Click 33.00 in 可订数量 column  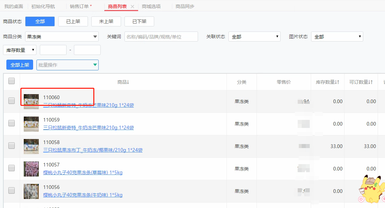pyautogui.click(x=370, y=146)
